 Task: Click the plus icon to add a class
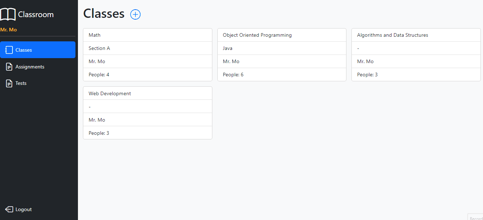tap(135, 14)
